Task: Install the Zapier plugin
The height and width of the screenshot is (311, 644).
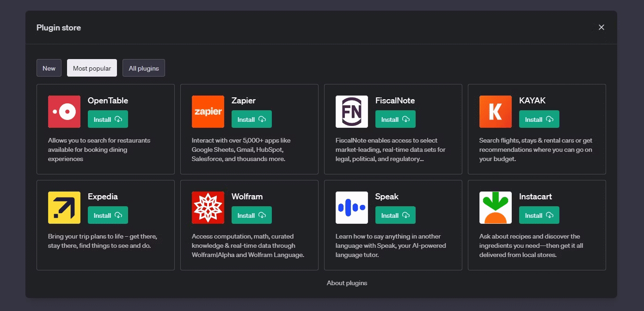Action: pos(251,119)
